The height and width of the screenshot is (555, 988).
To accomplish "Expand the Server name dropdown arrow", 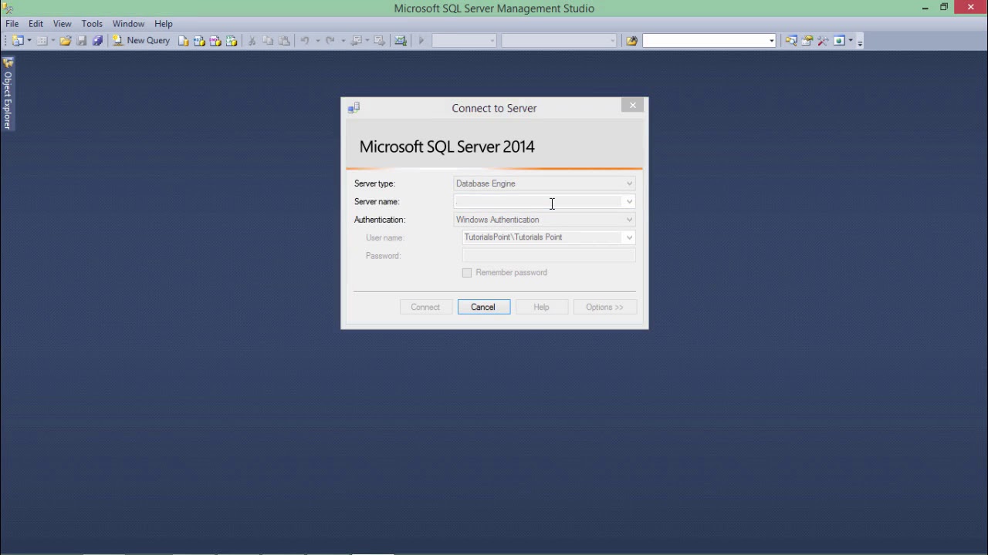I will pos(629,202).
